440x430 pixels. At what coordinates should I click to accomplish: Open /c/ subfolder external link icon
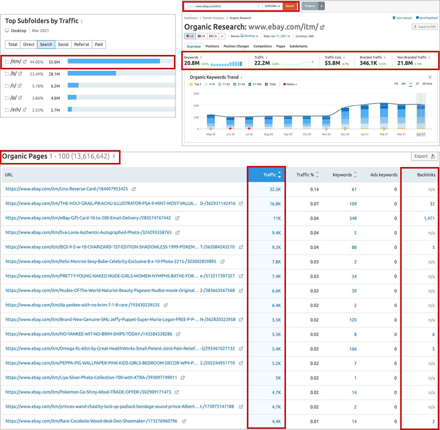coord(20,86)
